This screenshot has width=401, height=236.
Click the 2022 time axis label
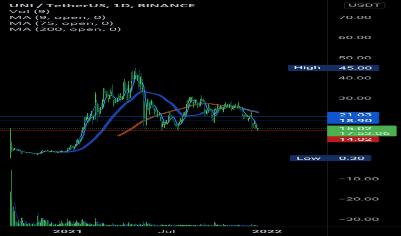[x=267, y=231]
